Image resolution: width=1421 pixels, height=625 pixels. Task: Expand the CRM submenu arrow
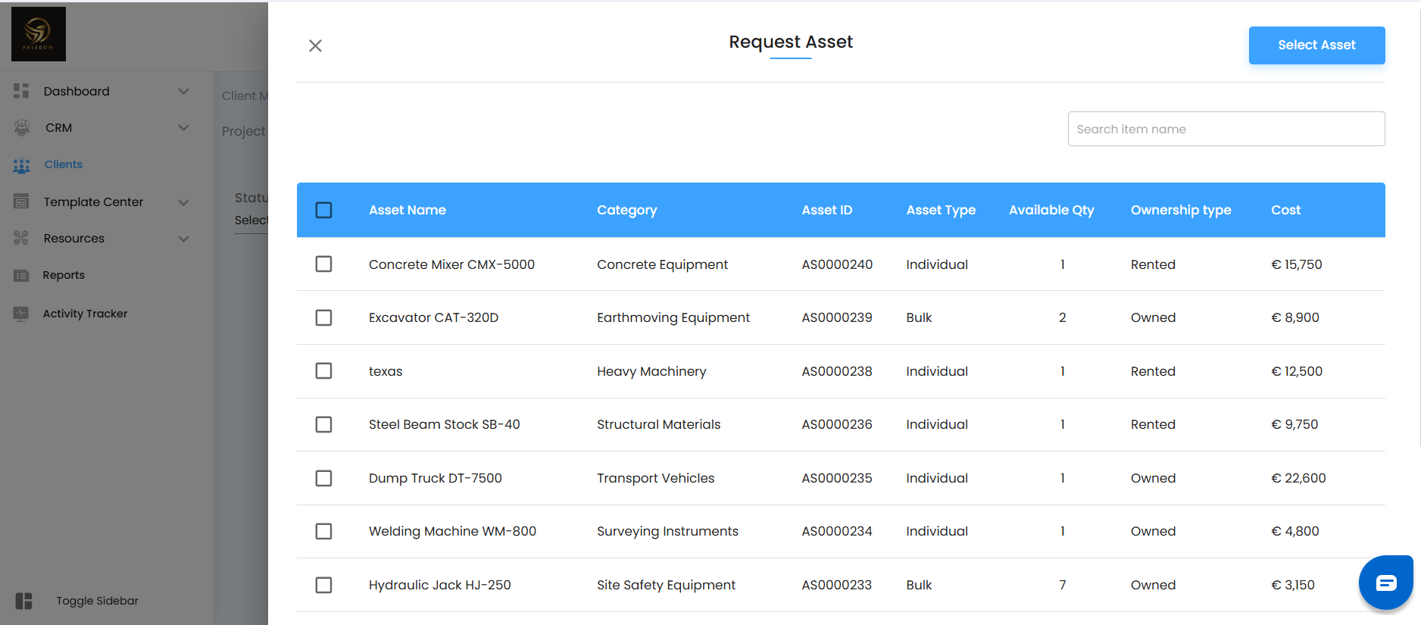click(183, 128)
